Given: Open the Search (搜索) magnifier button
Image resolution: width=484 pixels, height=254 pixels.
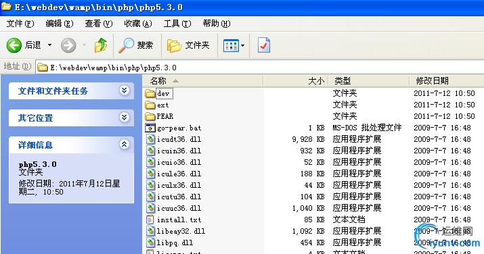Looking at the screenshot, I should tap(136, 45).
